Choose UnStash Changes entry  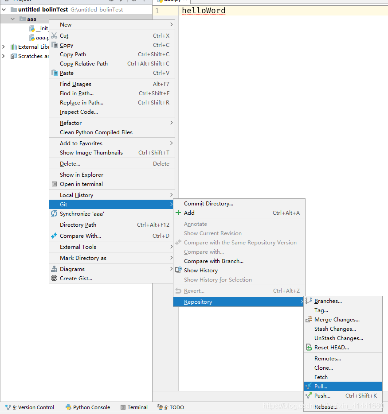point(343,338)
